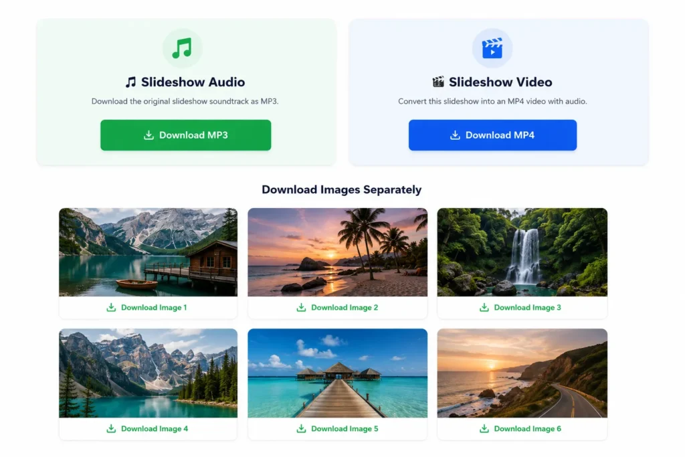Click the text 'Download the original slideshow soundtrack as MP3.'
The height and width of the screenshot is (457, 685).
[x=185, y=101]
